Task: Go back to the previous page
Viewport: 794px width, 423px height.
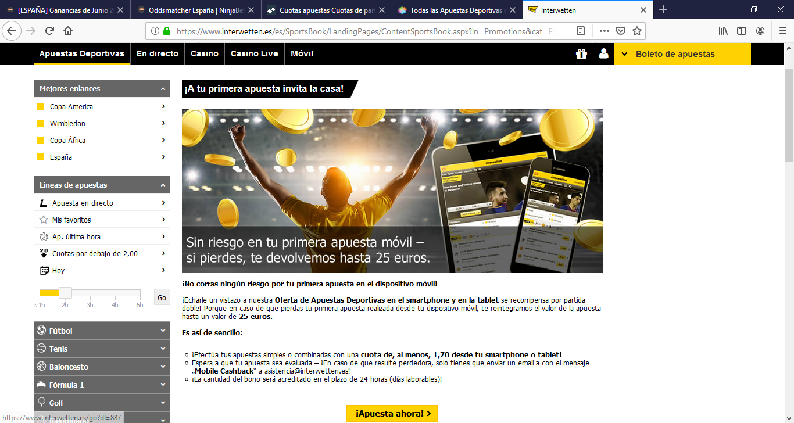Action: pyautogui.click(x=12, y=31)
